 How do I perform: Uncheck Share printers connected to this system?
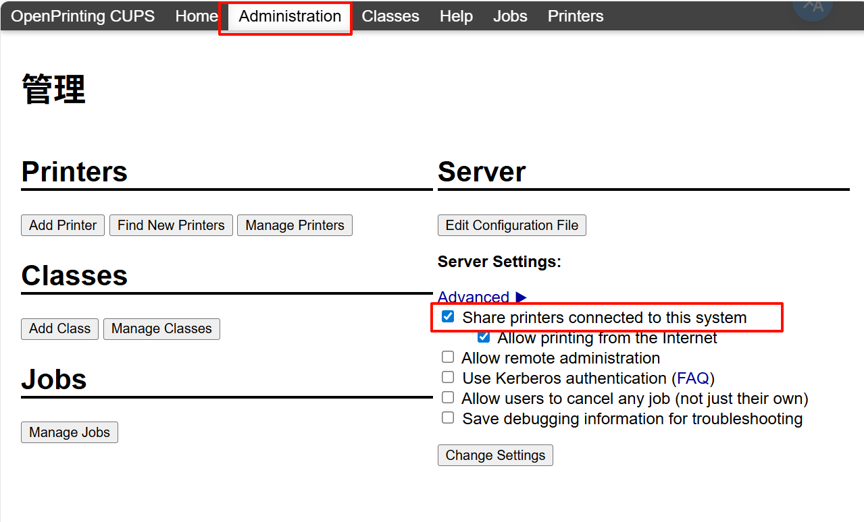[x=448, y=317]
